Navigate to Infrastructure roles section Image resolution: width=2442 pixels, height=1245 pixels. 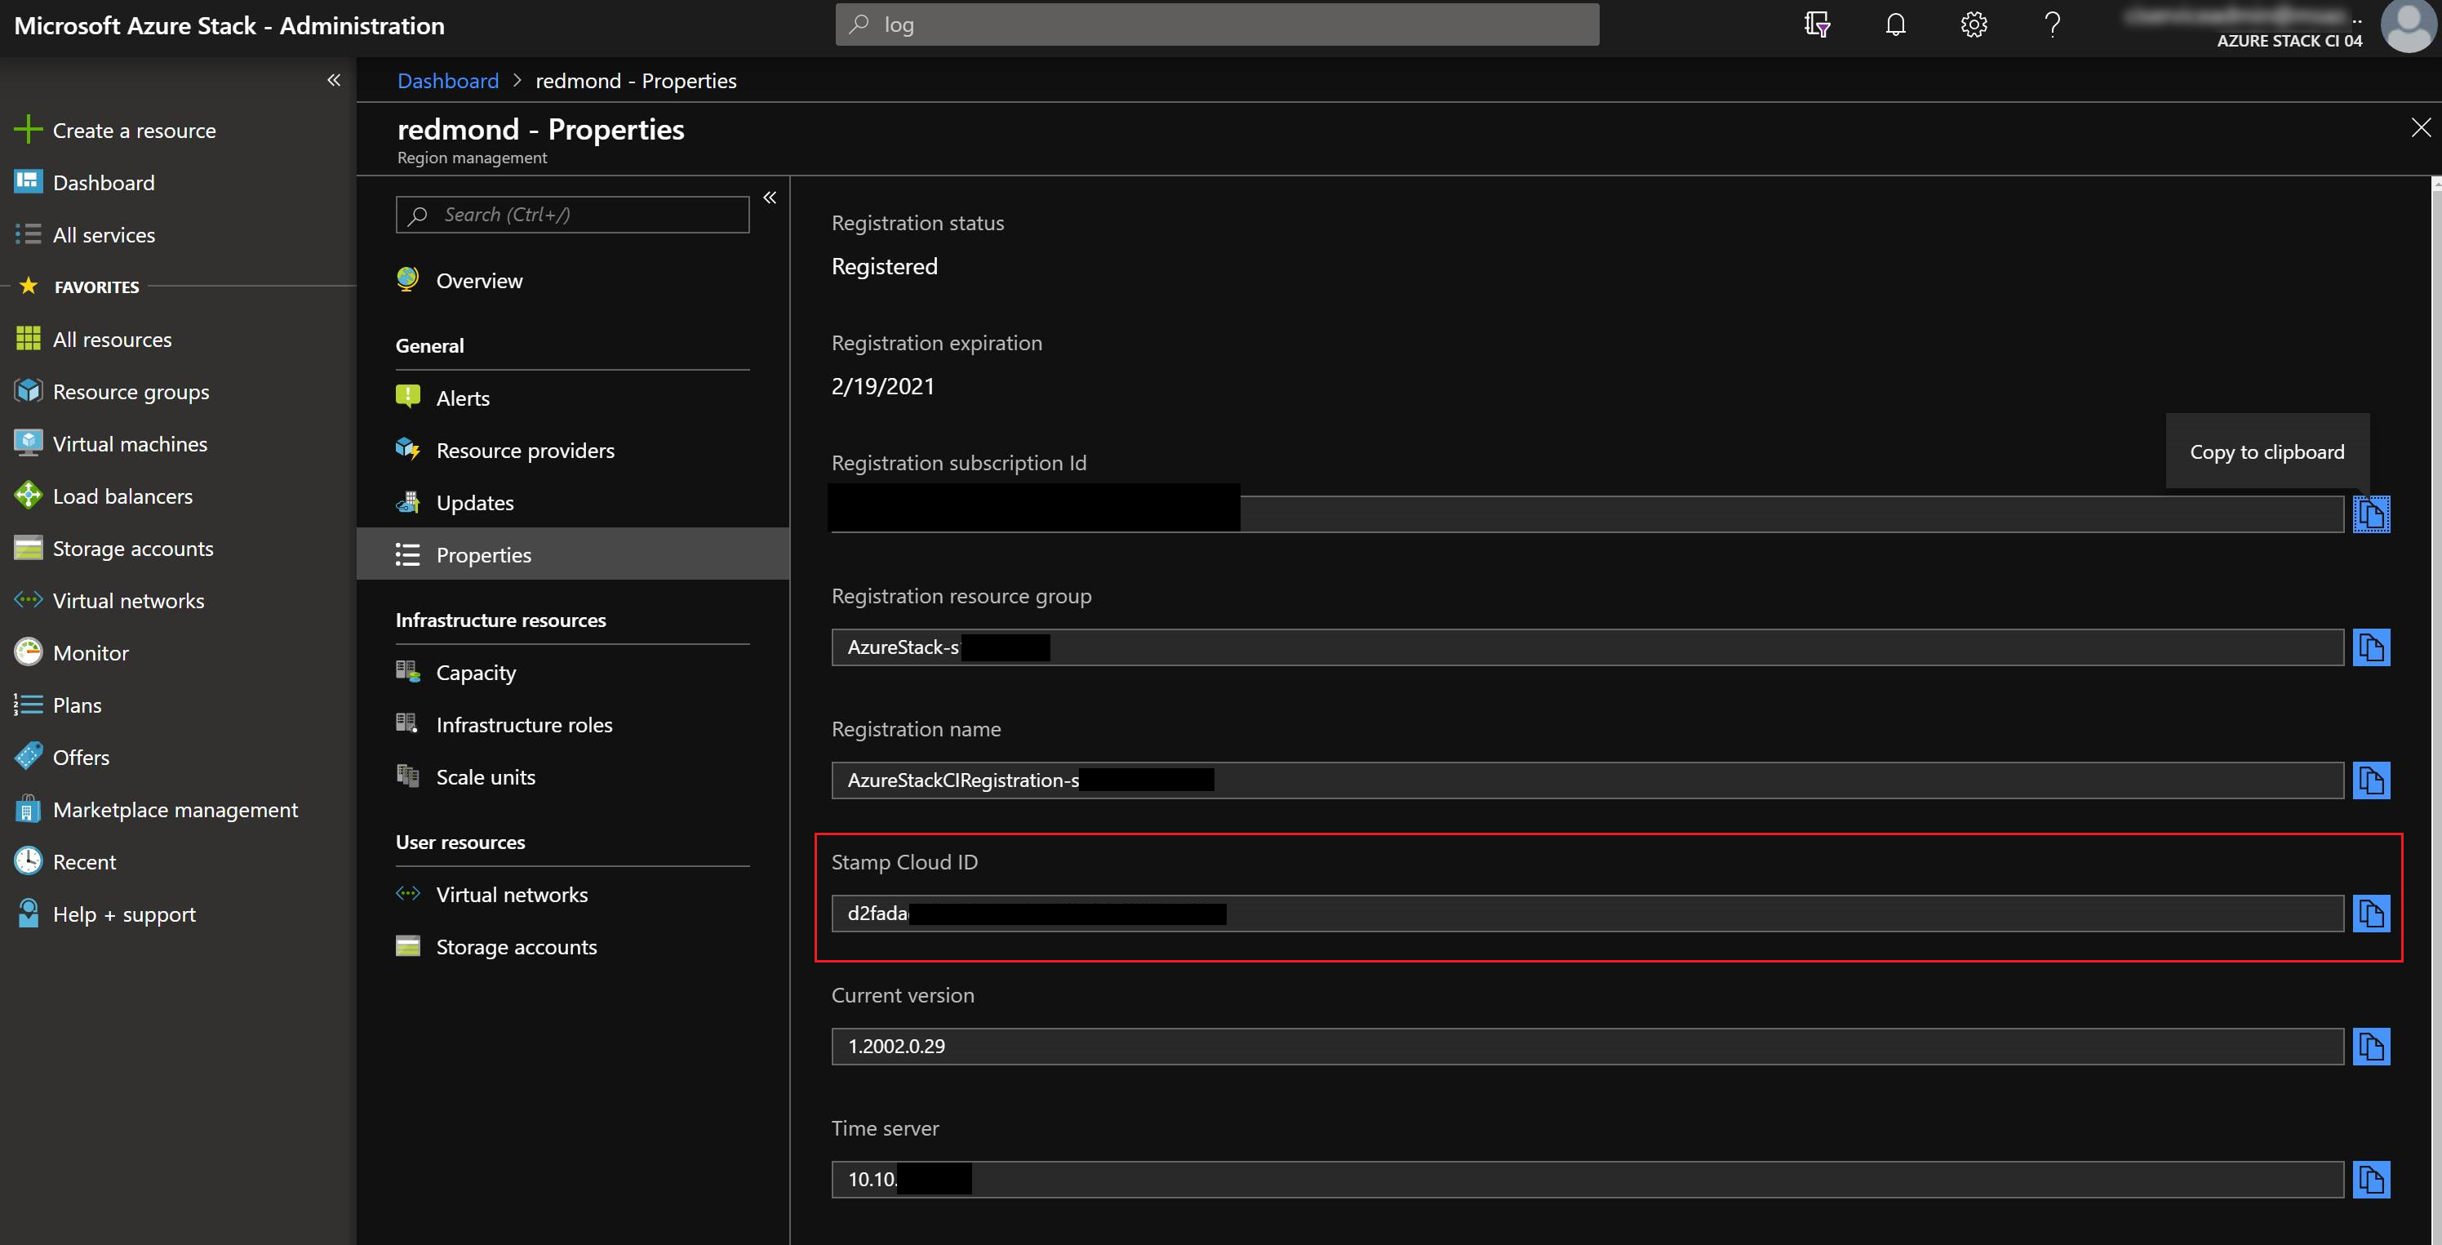[x=524, y=723]
